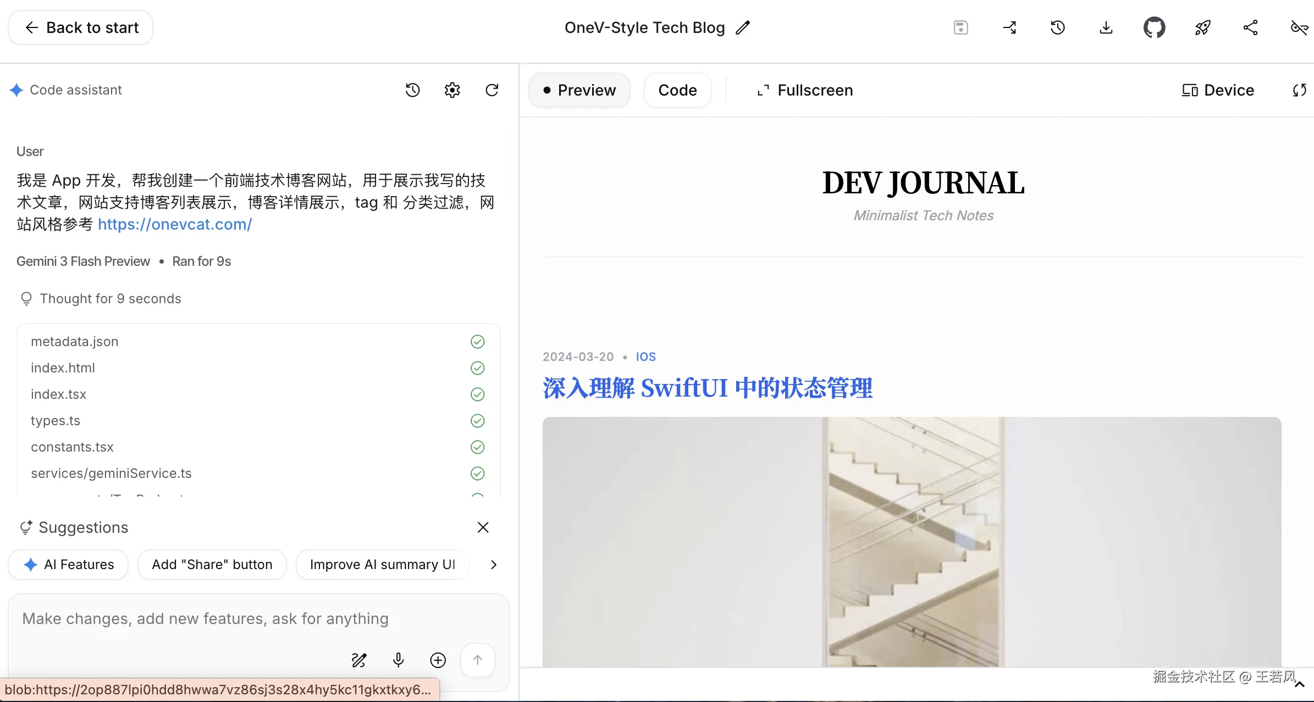This screenshot has height=702, width=1314.
Task: Open the version history icon in header
Action: coord(1057,27)
